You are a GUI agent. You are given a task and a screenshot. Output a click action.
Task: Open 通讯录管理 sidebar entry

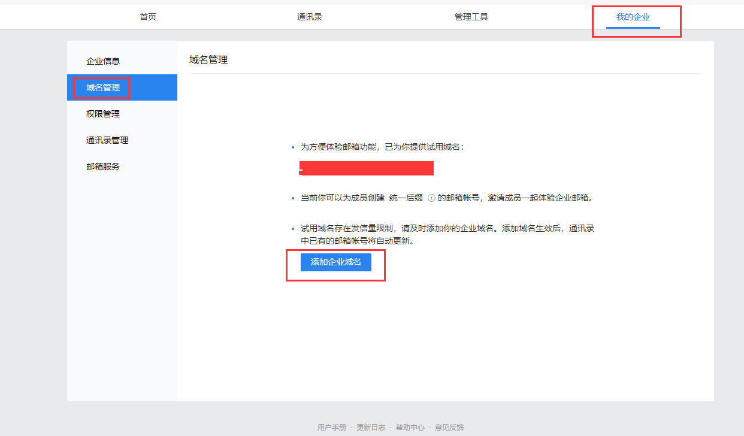(107, 140)
